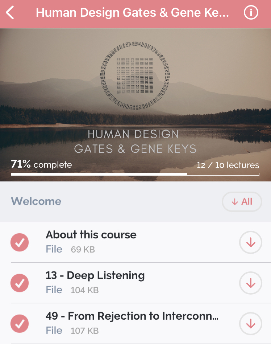Toggle completion check for 13 - Deep Listening

coord(20,283)
